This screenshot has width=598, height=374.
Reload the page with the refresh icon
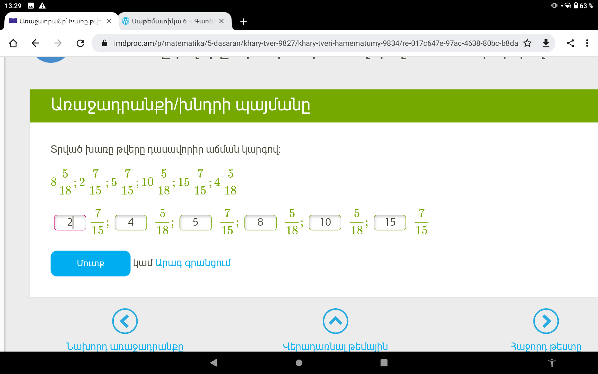80,43
